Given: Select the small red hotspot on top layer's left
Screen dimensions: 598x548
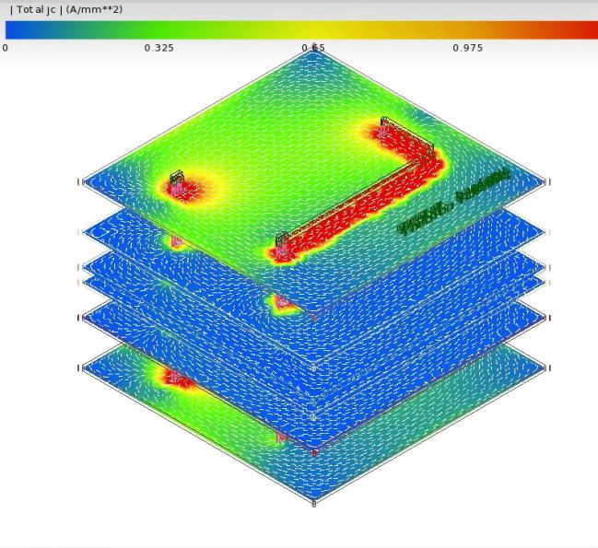Looking at the screenshot, I should point(182,190).
